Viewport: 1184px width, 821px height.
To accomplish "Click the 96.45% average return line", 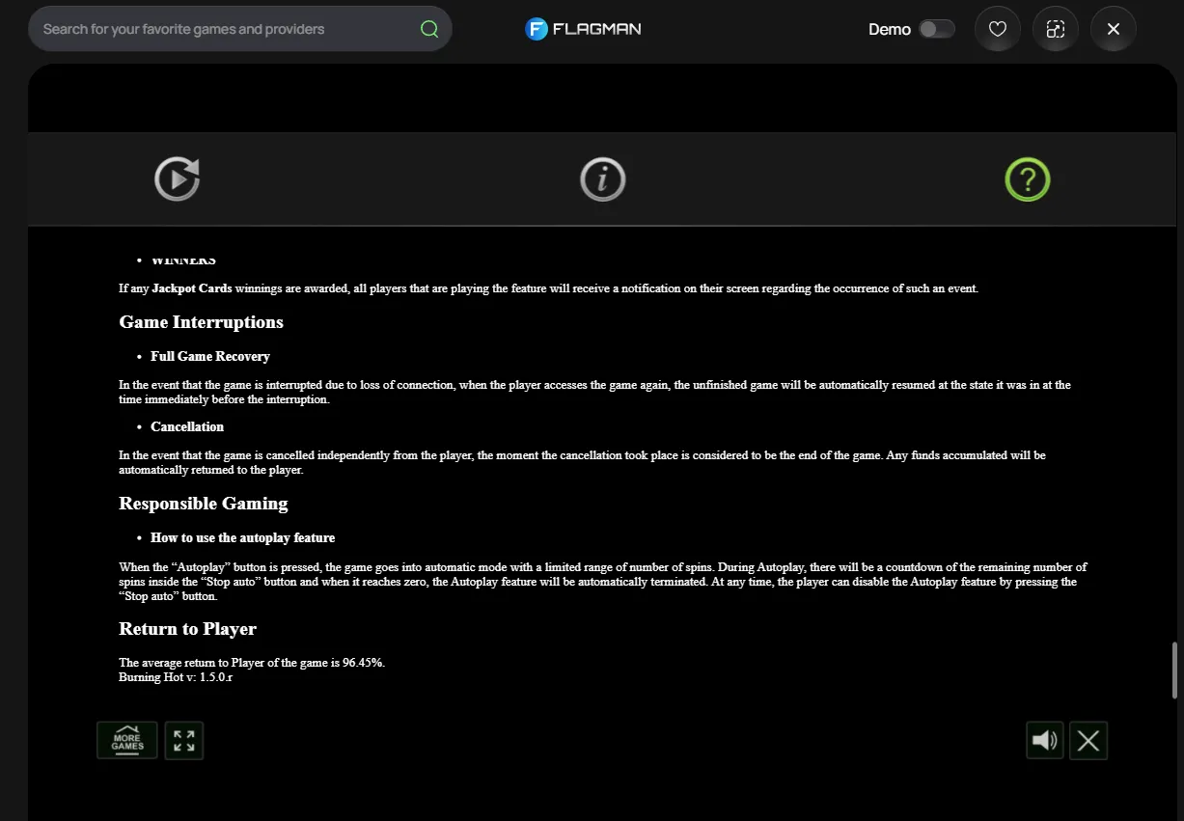I will pyautogui.click(x=252, y=663).
